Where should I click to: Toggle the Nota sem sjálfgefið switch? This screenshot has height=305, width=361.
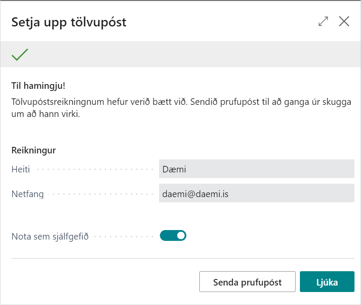[173, 236]
